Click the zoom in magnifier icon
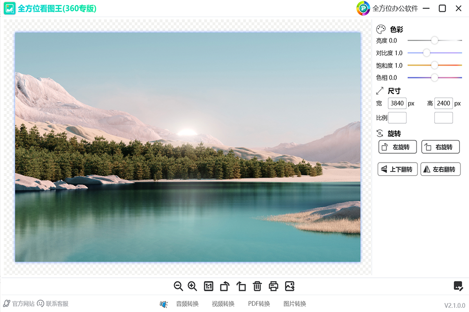The image size is (469, 312). pos(192,286)
